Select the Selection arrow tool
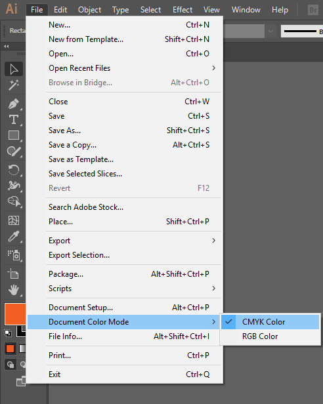 (14, 69)
